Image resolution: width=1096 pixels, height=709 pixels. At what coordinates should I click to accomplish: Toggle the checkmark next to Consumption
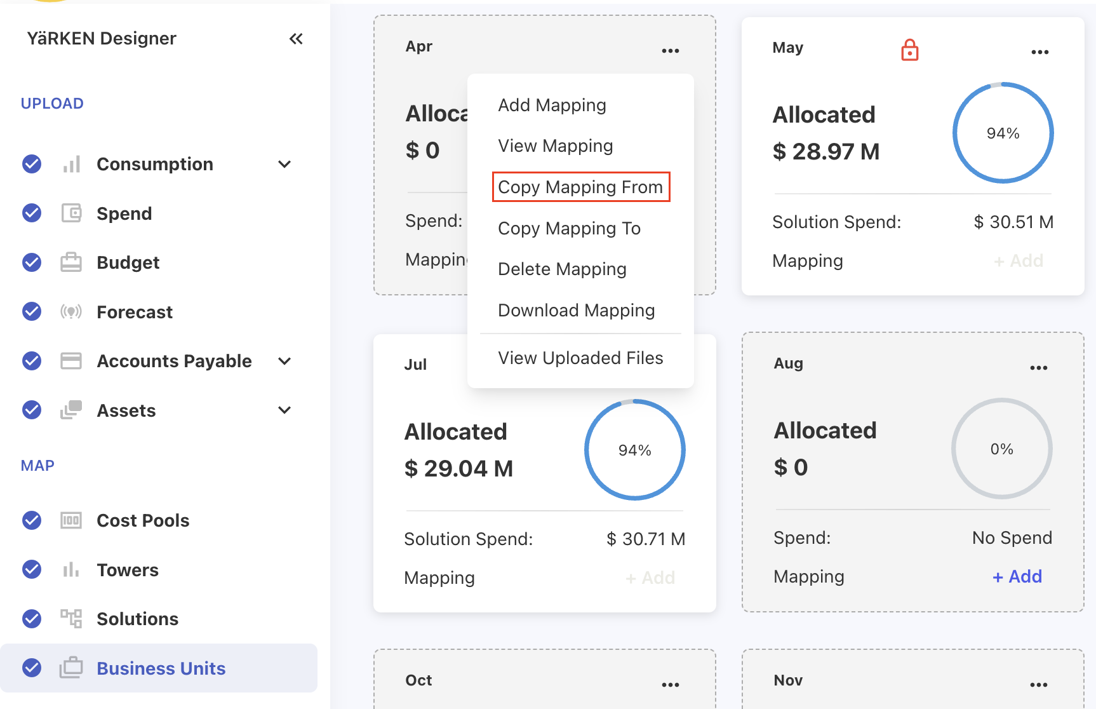pos(32,164)
